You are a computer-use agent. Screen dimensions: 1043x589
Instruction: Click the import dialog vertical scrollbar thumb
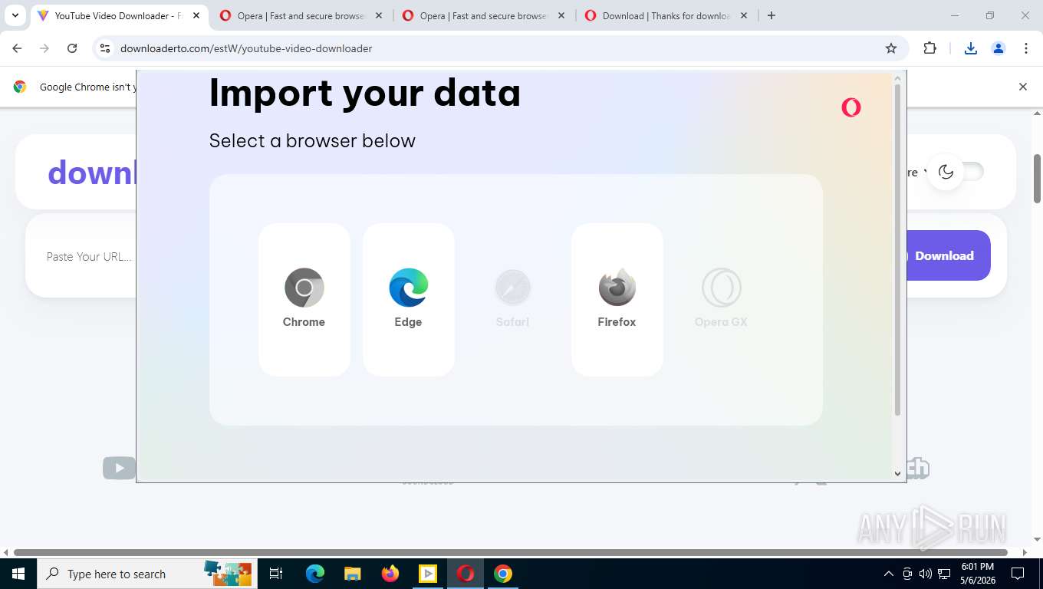pos(898,250)
